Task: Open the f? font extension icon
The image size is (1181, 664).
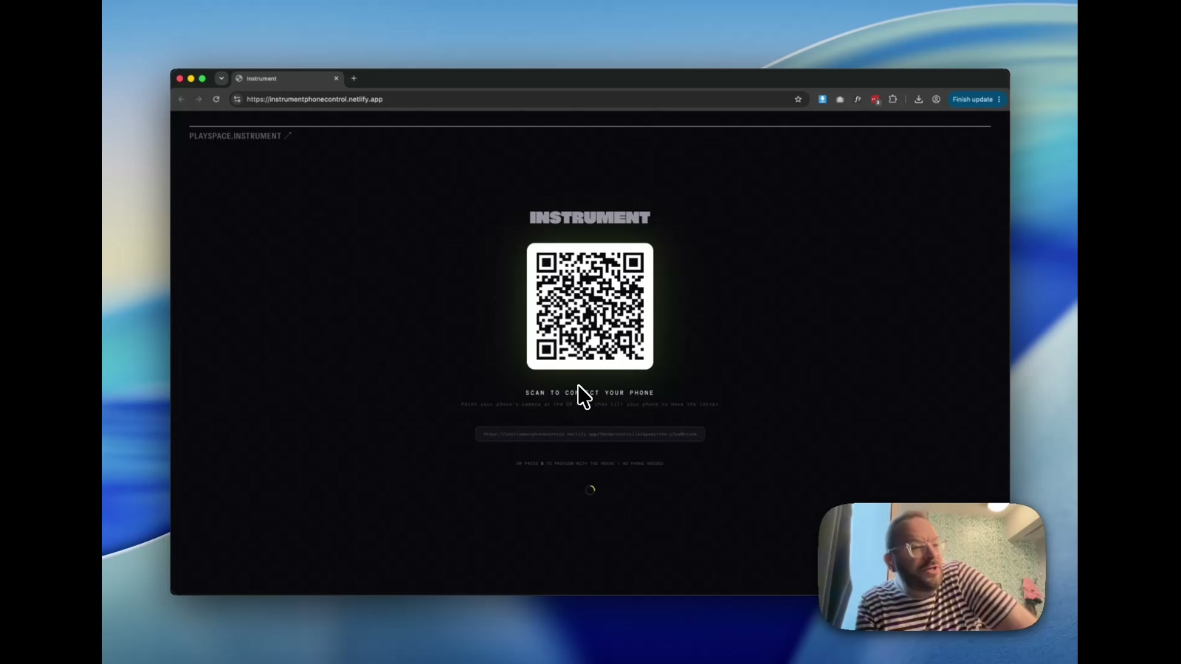Action: point(858,99)
